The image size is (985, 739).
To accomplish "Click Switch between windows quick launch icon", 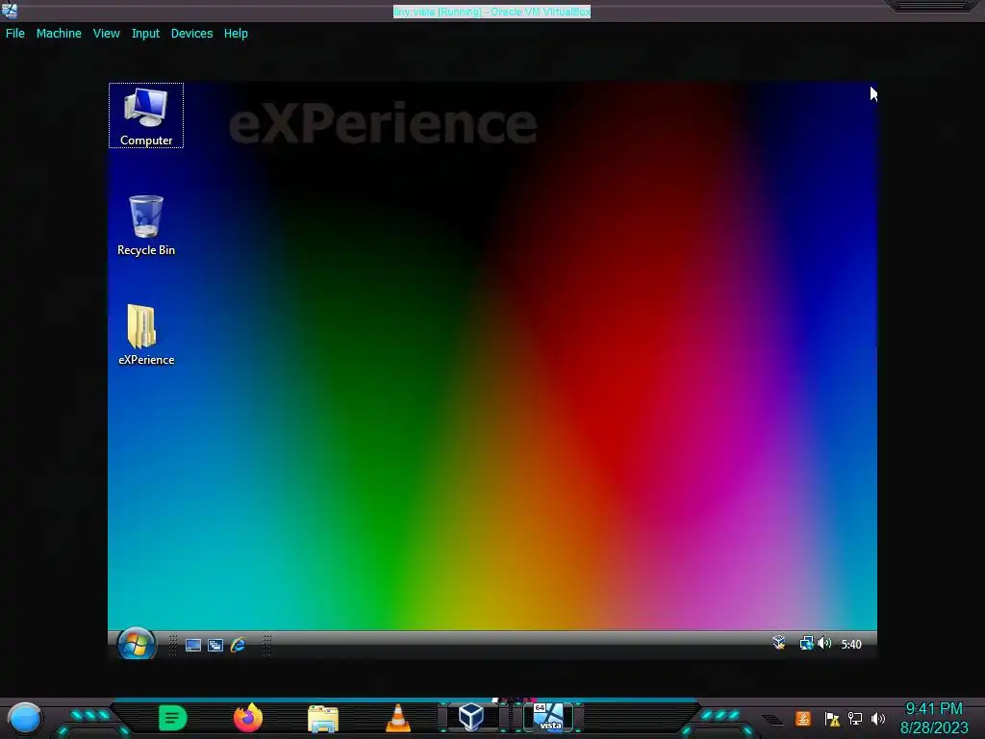I will coord(215,645).
